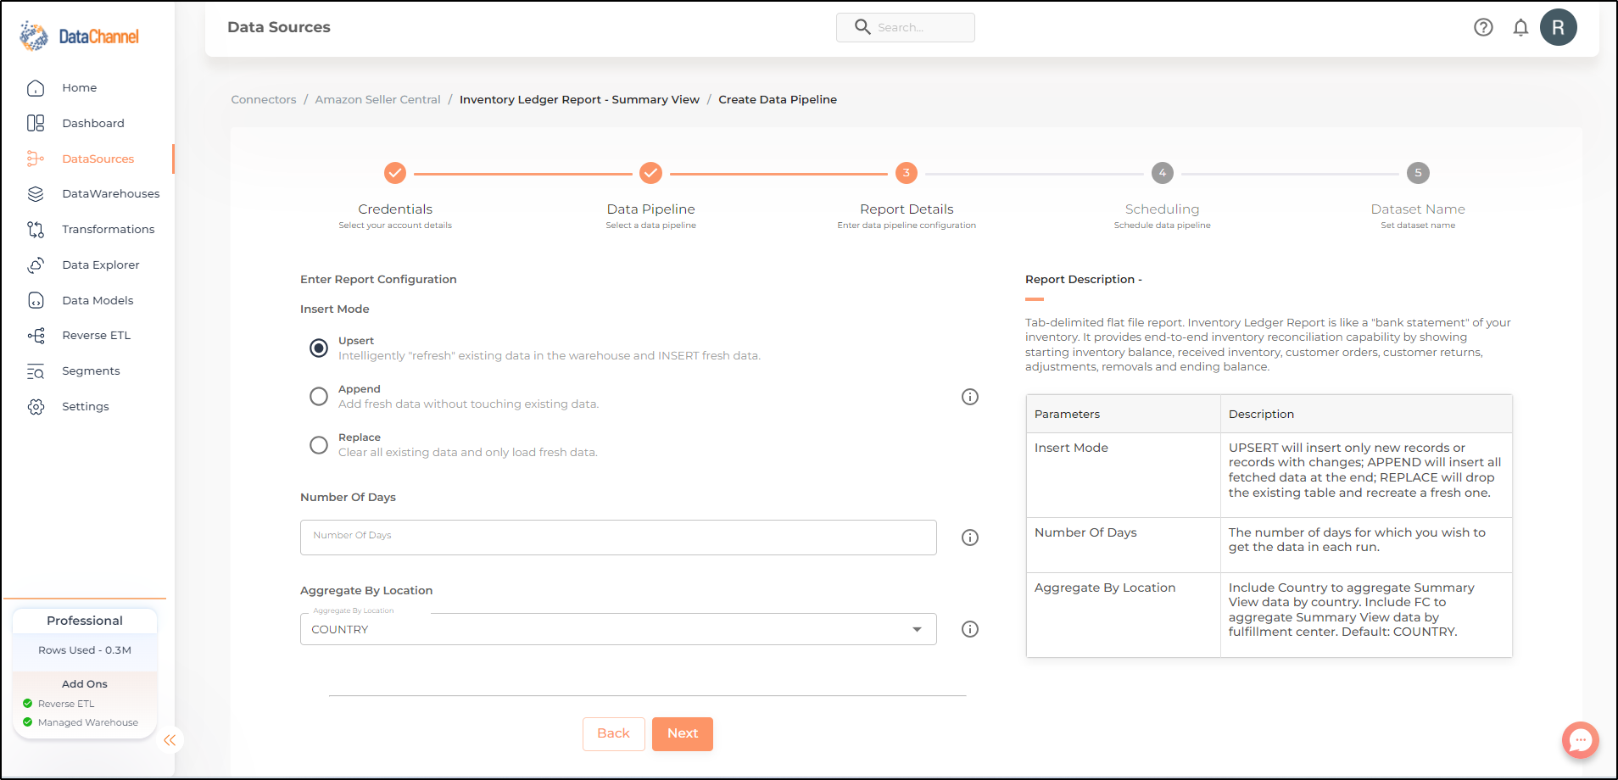Click the Credentials step label

395,209
